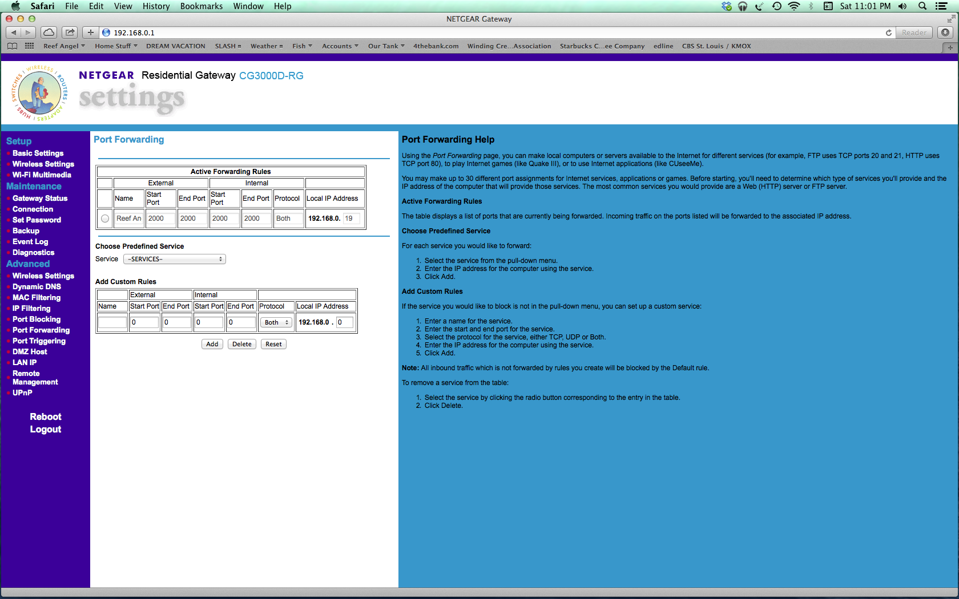The width and height of the screenshot is (959, 599).
Task: Click the reload page icon in address bar
Action: click(x=888, y=33)
